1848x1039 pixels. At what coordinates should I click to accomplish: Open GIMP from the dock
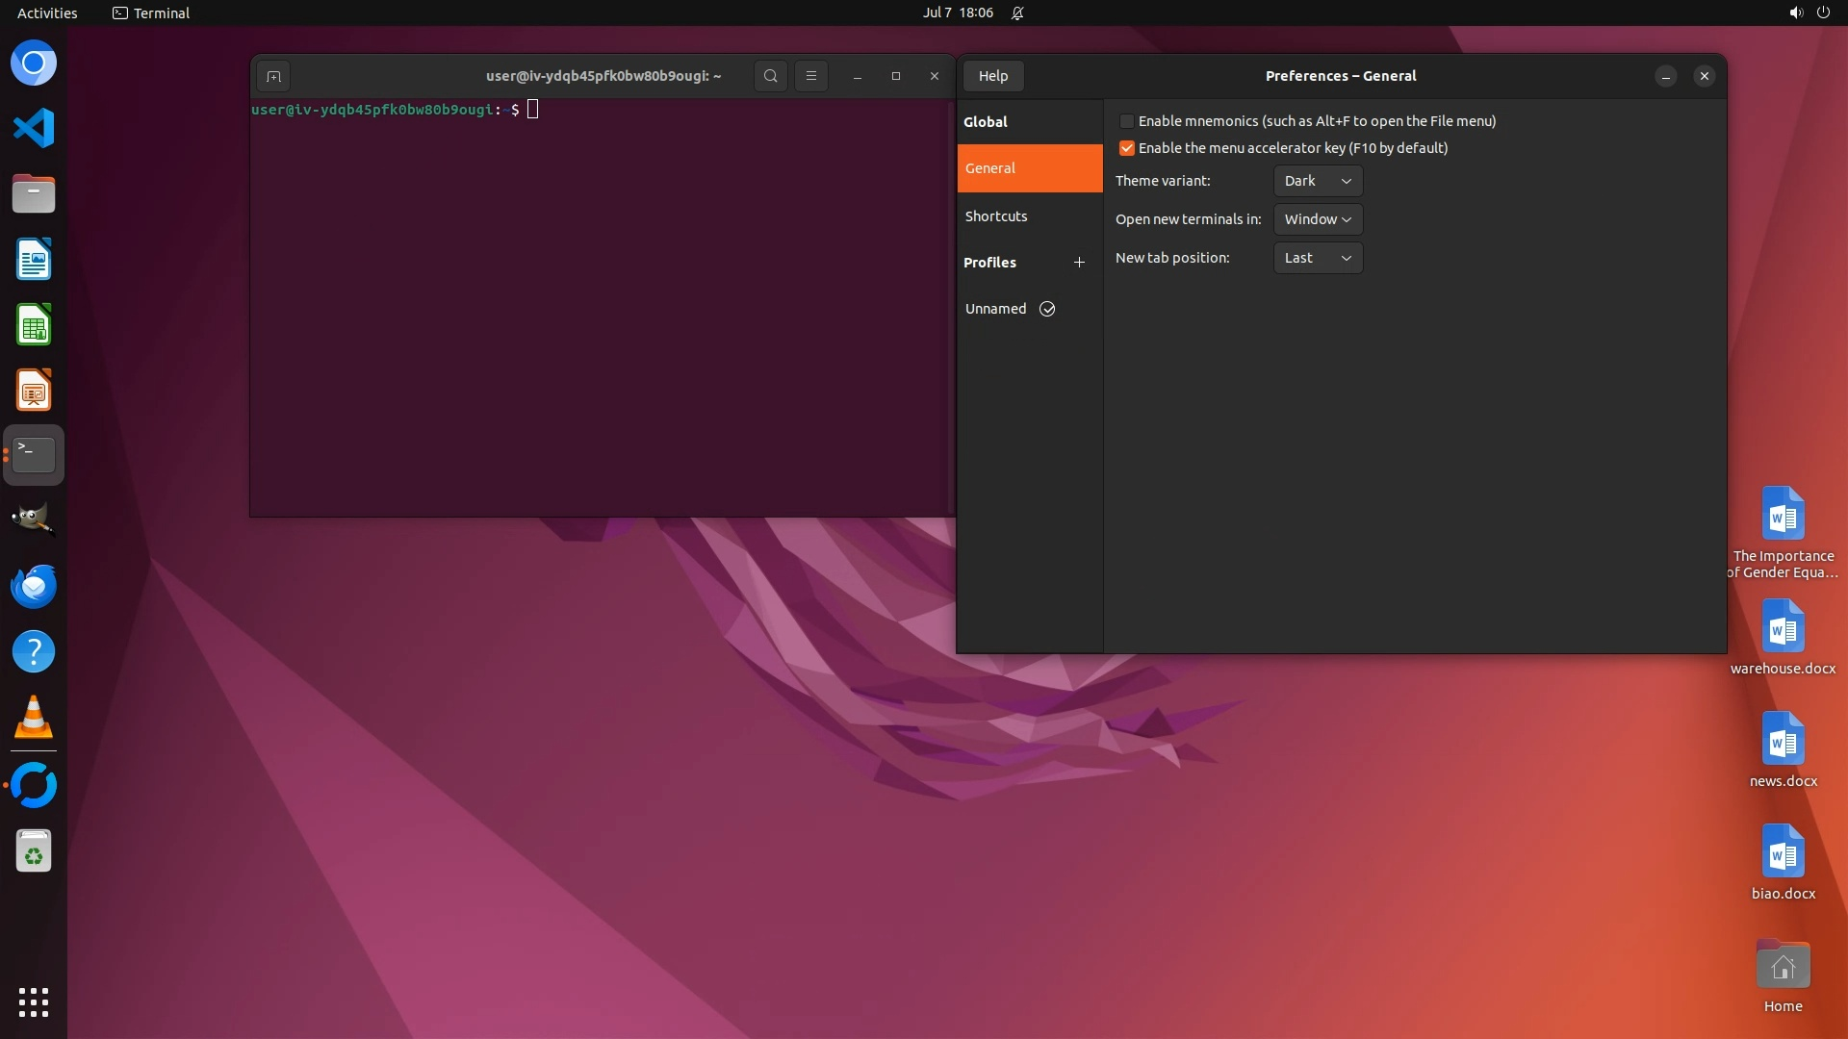34,519
